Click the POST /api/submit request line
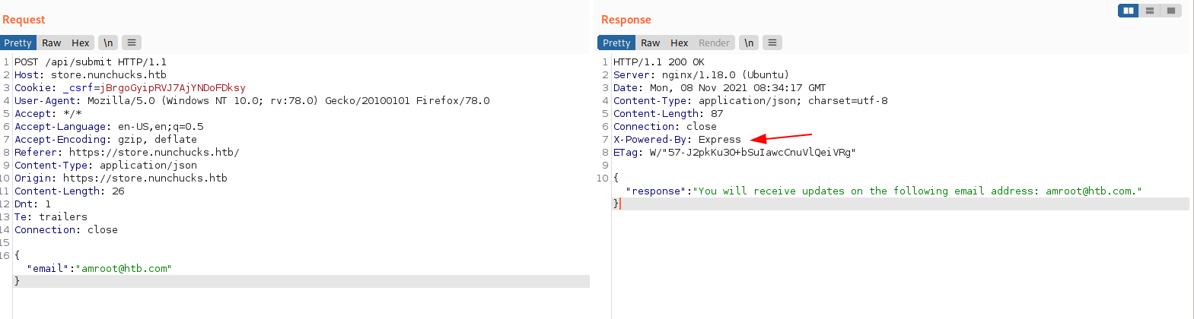Screen dimensions: 1194x319 [91, 62]
